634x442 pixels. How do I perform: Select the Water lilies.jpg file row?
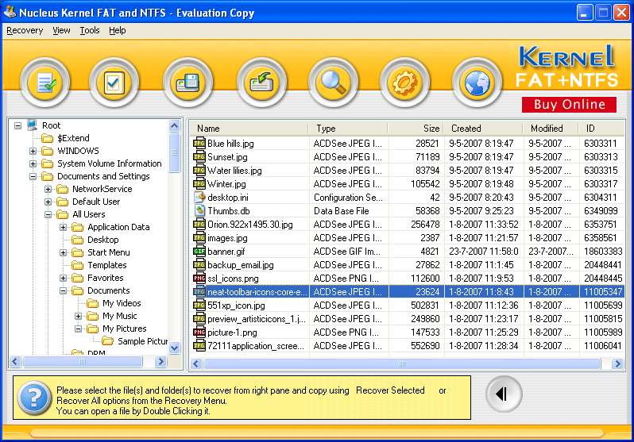[x=407, y=171]
